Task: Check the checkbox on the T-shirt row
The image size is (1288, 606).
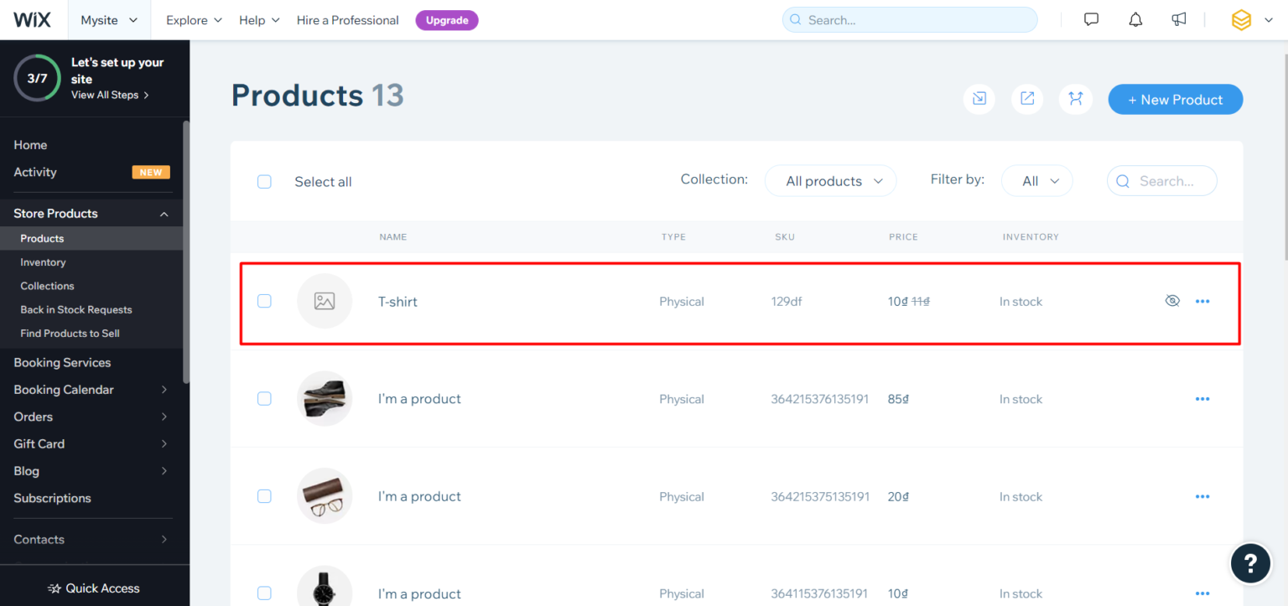Action: click(264, 301)
